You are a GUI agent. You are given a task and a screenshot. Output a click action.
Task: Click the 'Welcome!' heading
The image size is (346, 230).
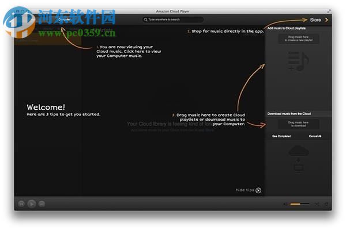(x=46, y=107)
